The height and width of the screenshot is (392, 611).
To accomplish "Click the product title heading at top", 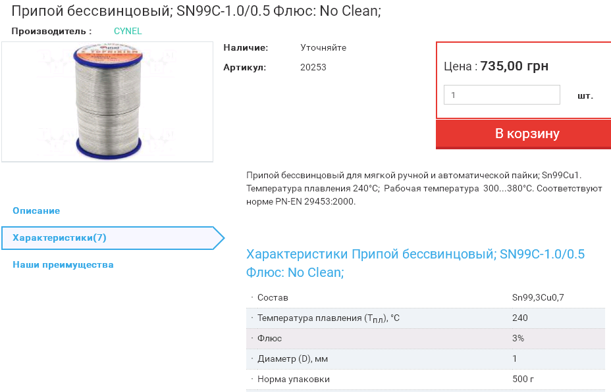I will pyautogui.click(x=196, y=11).
